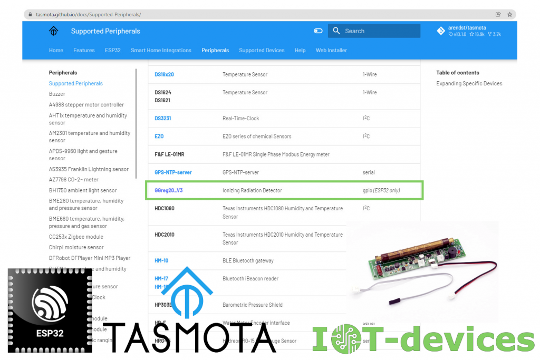Screen dimensions: 540x360
Task: Focus the Search input field
Action: tap(374, 31)
